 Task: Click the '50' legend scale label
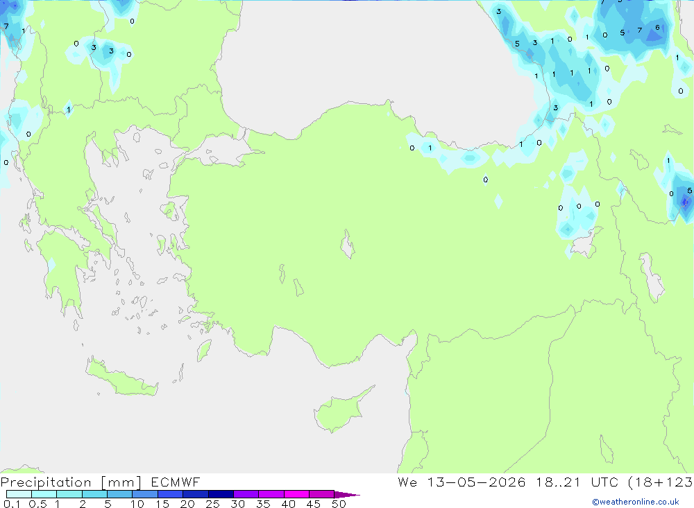pyautogui.click(x=339, y=504)
